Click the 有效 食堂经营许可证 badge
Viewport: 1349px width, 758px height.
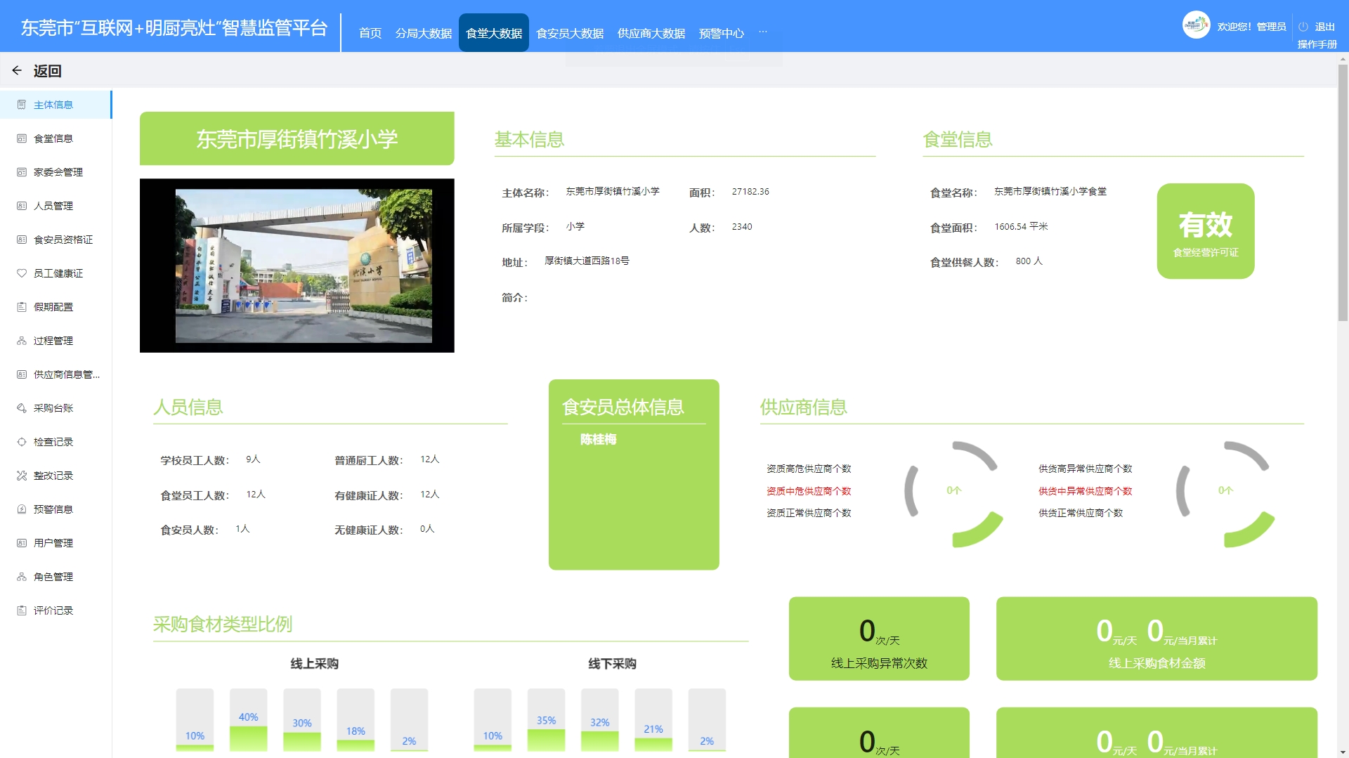1206,231
